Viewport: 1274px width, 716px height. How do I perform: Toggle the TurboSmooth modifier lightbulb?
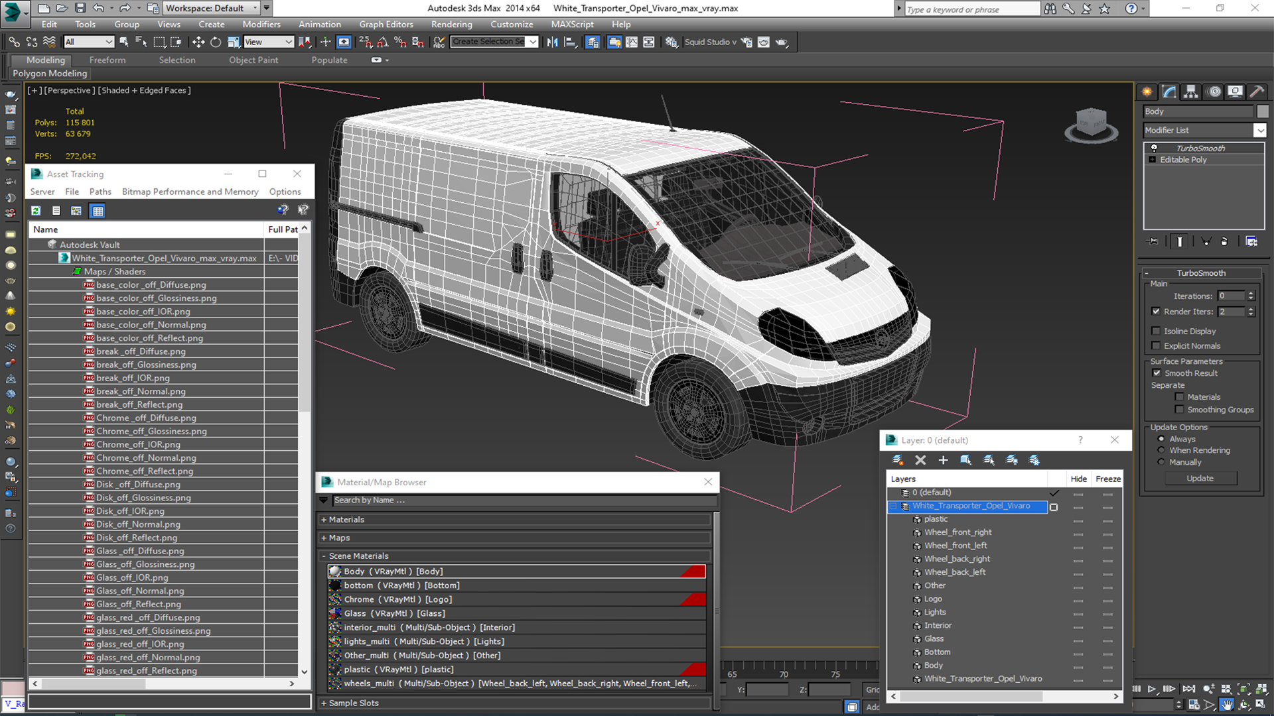pos(1154,148)
